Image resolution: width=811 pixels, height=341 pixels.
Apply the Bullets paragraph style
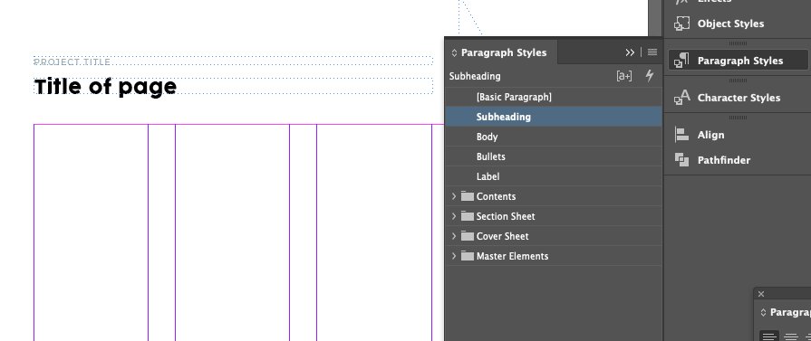click(x=554, y=156)
